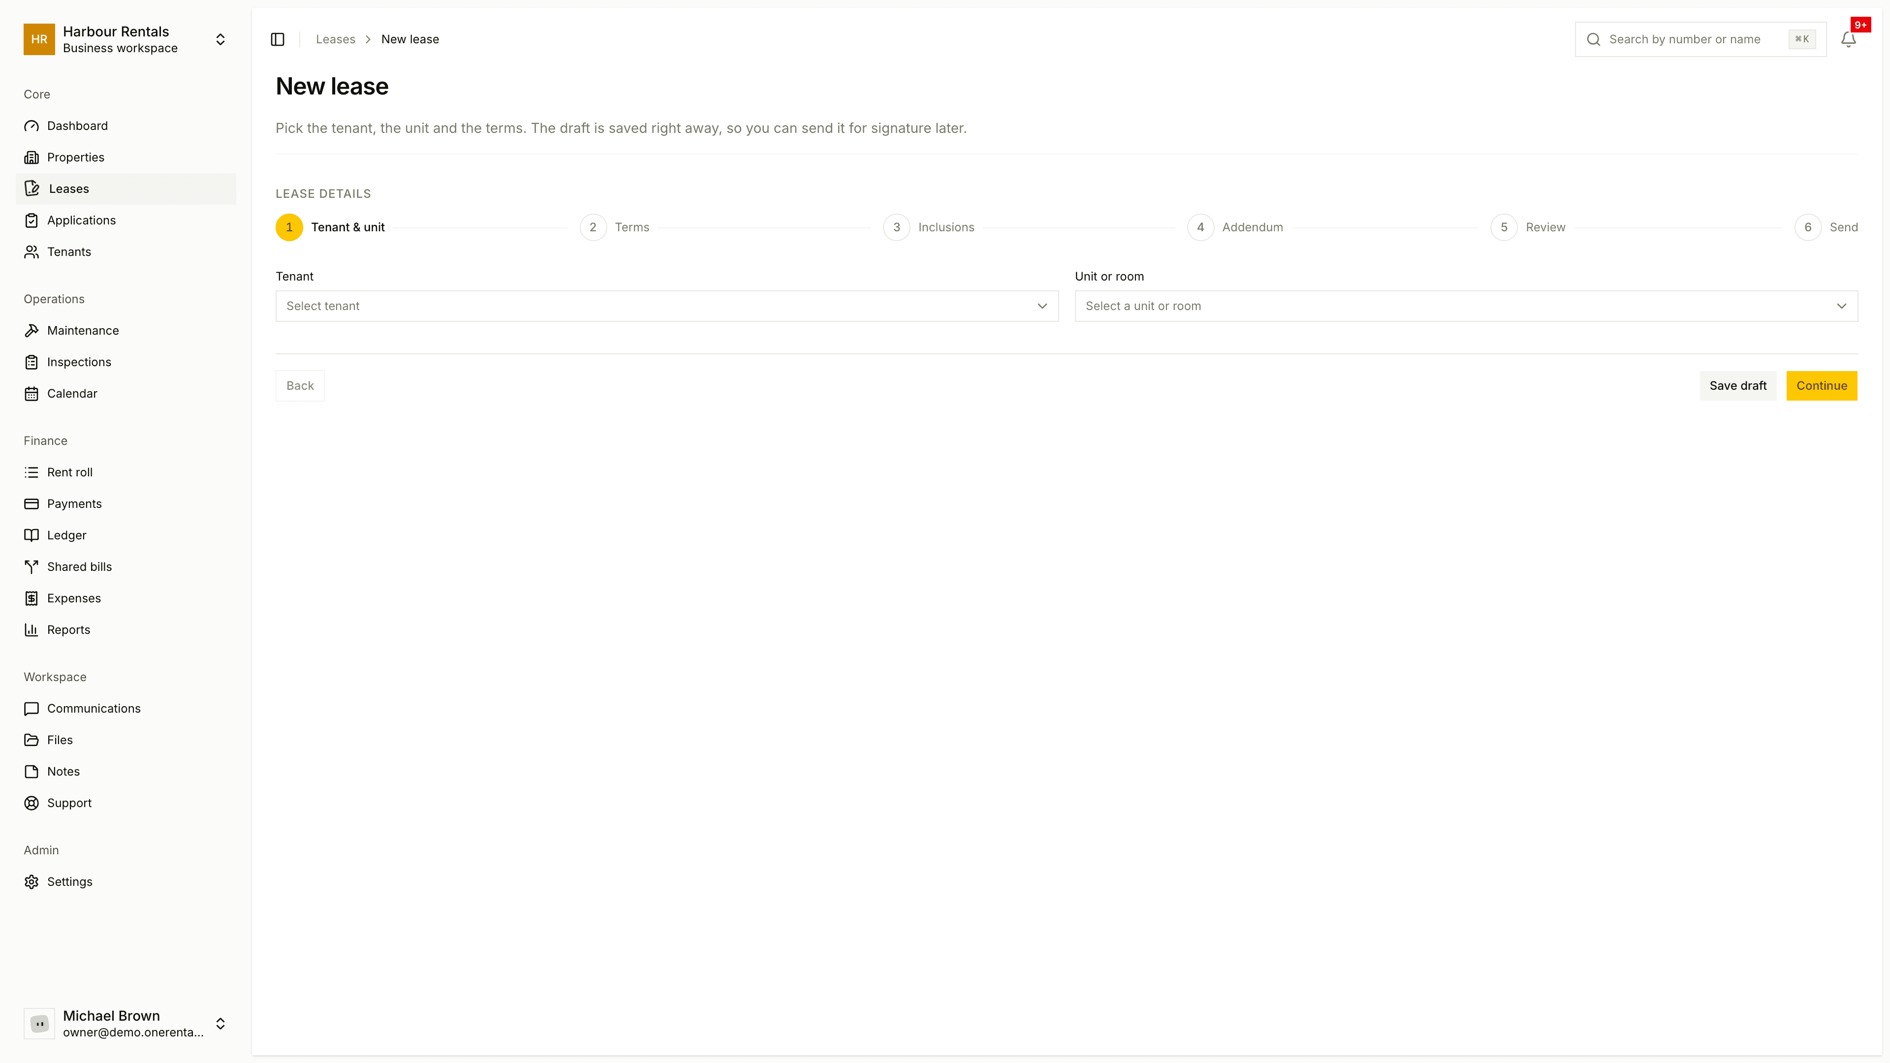Click the Inspections checklist icon
1890x1063 pixels.
pyautogui.click(x=31, y=362)
